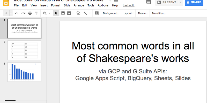Select the text box tool
This screenshot has height=103, width=207.
tap(63, 13)
